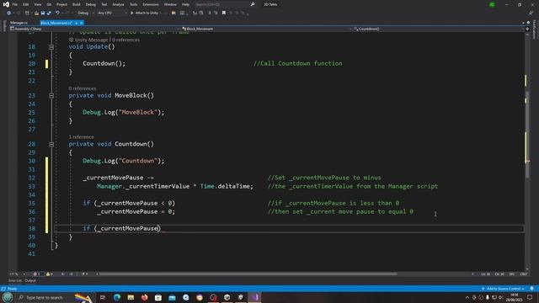
Task: Click the Undo toolbar icon
Action: point(57,13)
